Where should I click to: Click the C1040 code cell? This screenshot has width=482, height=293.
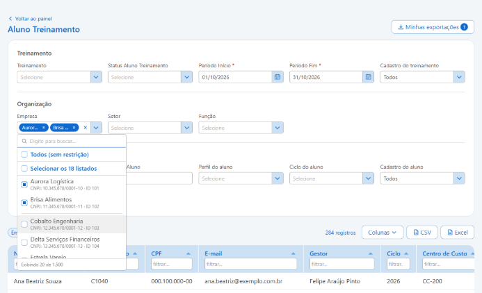(99, 281)
